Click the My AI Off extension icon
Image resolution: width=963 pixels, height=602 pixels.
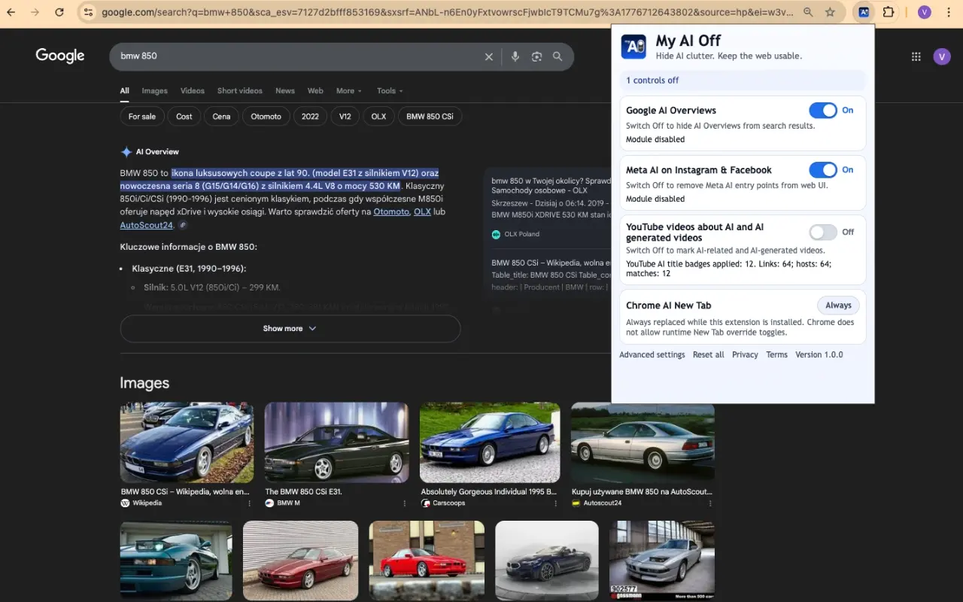click(864, 12)
